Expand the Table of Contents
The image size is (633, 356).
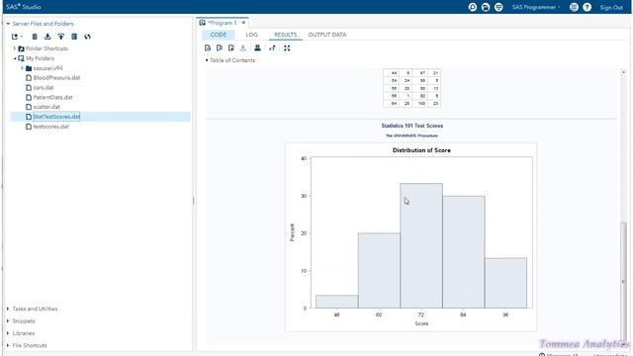[x=207, y=60]
